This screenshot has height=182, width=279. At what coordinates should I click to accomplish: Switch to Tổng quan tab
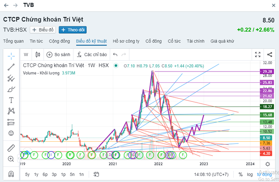pyautogui.click(x=13, y=41)
